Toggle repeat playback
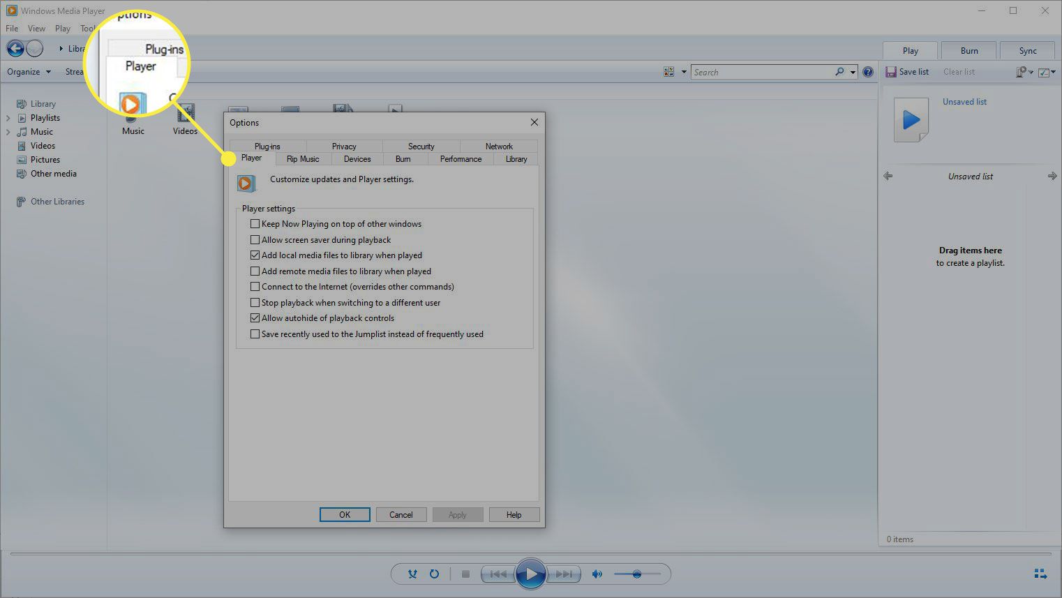Screen dimensions: 1062x598 [x=434, y=574]
